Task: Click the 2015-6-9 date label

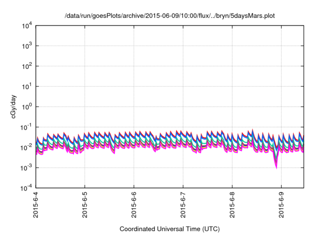Action: pyautogui.click(x=282, y=205)
